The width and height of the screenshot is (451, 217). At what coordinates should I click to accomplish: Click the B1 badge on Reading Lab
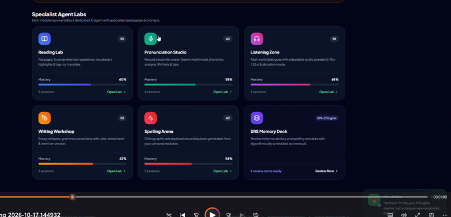click(x=122, y=39)
